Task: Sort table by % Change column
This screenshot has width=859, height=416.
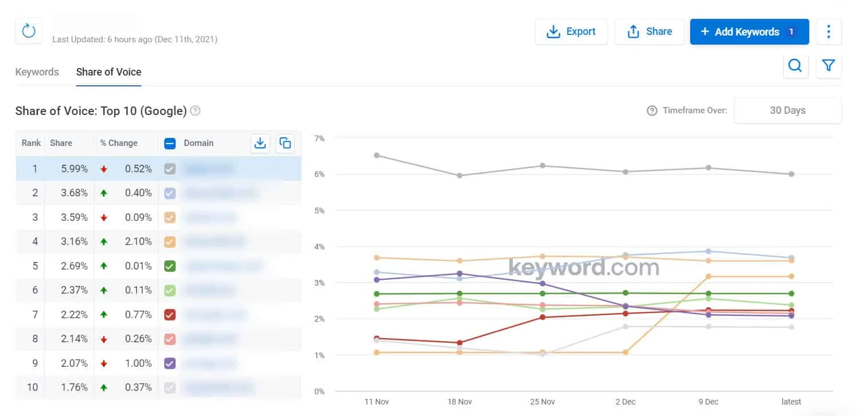Action: click(x=119, y=143)
